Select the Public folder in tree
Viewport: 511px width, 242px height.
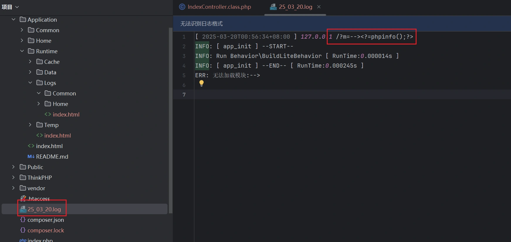coord(35,167)
